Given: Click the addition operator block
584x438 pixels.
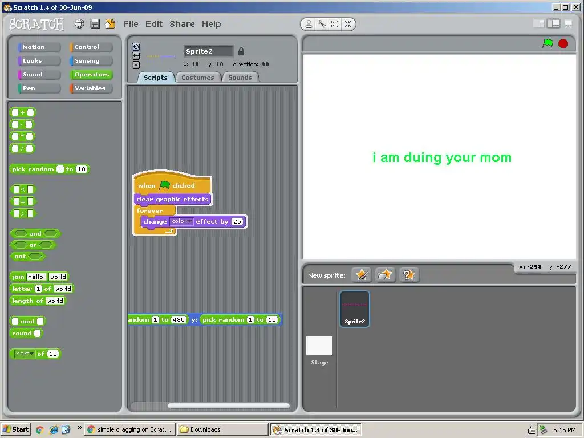Looking at the screenshot, I should (22, 112).
